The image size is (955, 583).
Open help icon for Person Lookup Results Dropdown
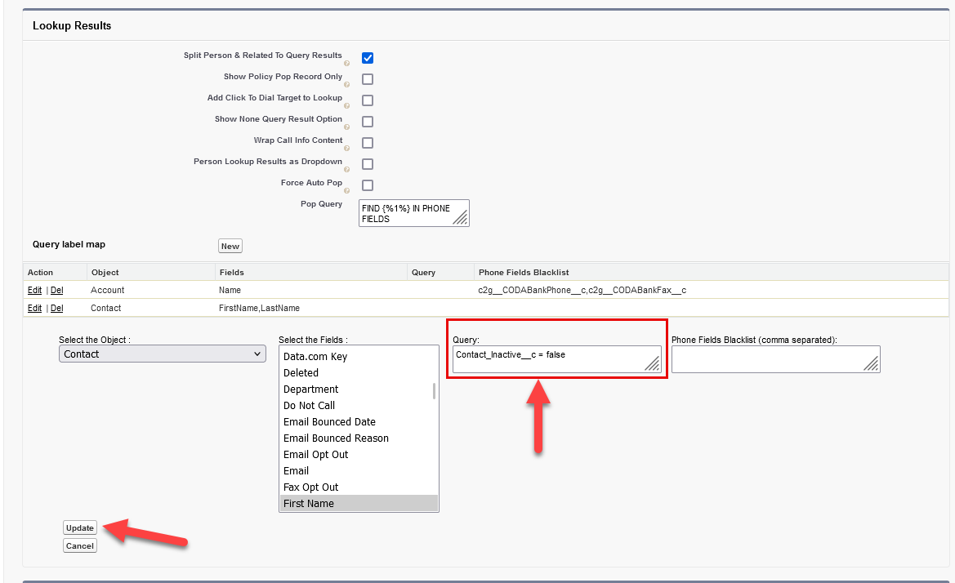(346, 170)
